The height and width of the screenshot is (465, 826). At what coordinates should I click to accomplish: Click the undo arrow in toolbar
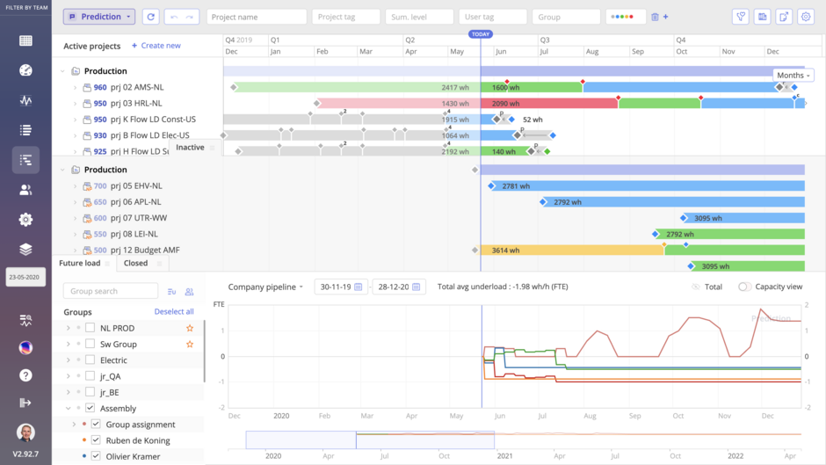coord(174,17)
